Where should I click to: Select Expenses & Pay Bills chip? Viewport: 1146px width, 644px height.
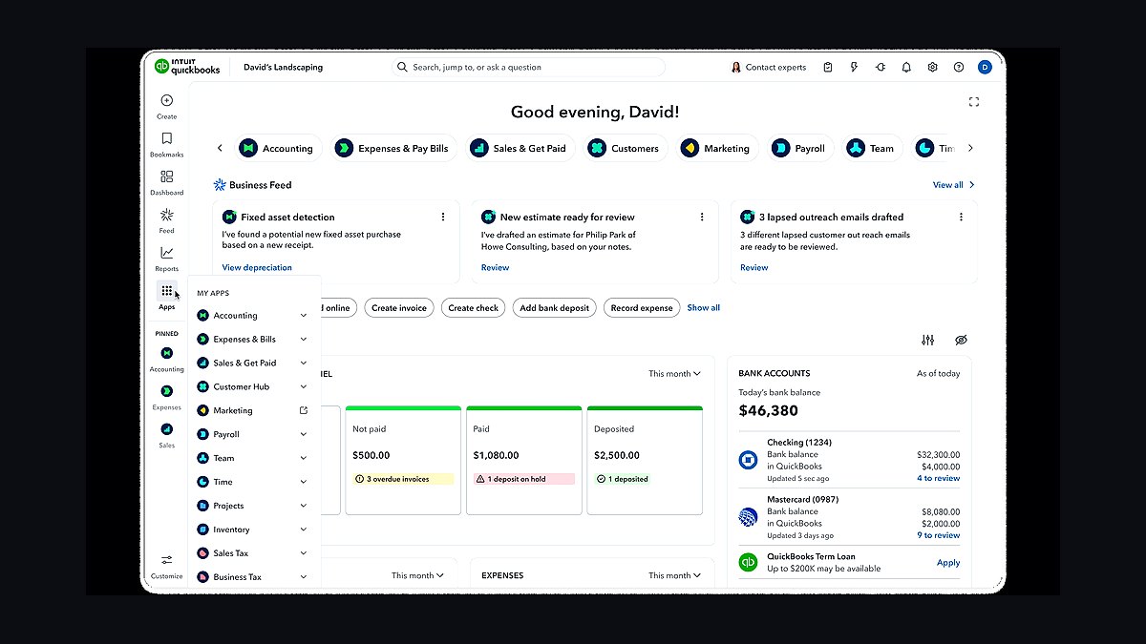pos(392,149)
